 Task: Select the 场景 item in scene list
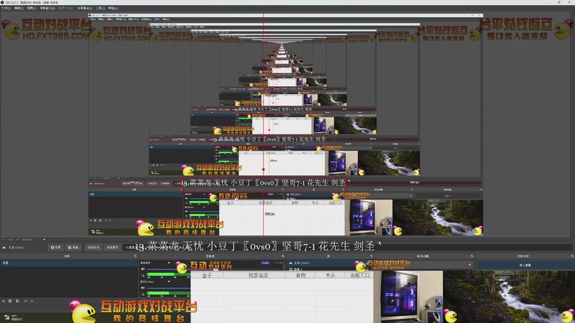[x=68, y=263]
